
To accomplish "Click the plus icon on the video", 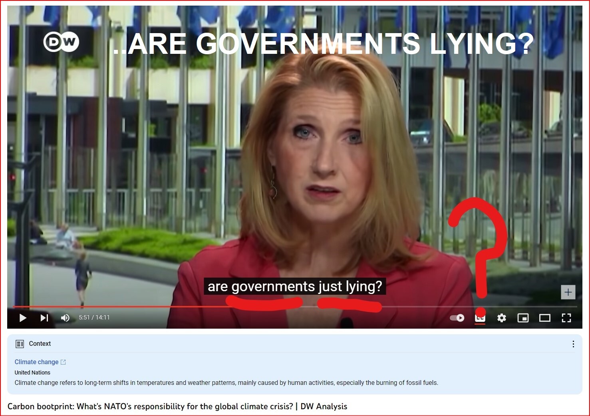I will 568,292.
